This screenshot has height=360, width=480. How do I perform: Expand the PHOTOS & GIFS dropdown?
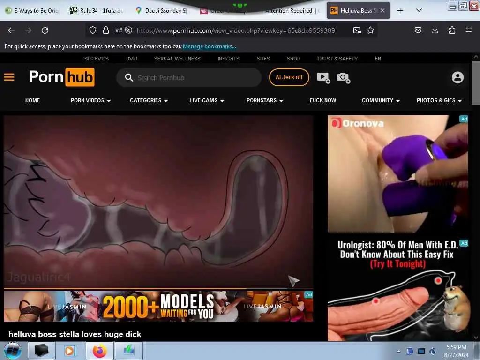pos(439,100)
